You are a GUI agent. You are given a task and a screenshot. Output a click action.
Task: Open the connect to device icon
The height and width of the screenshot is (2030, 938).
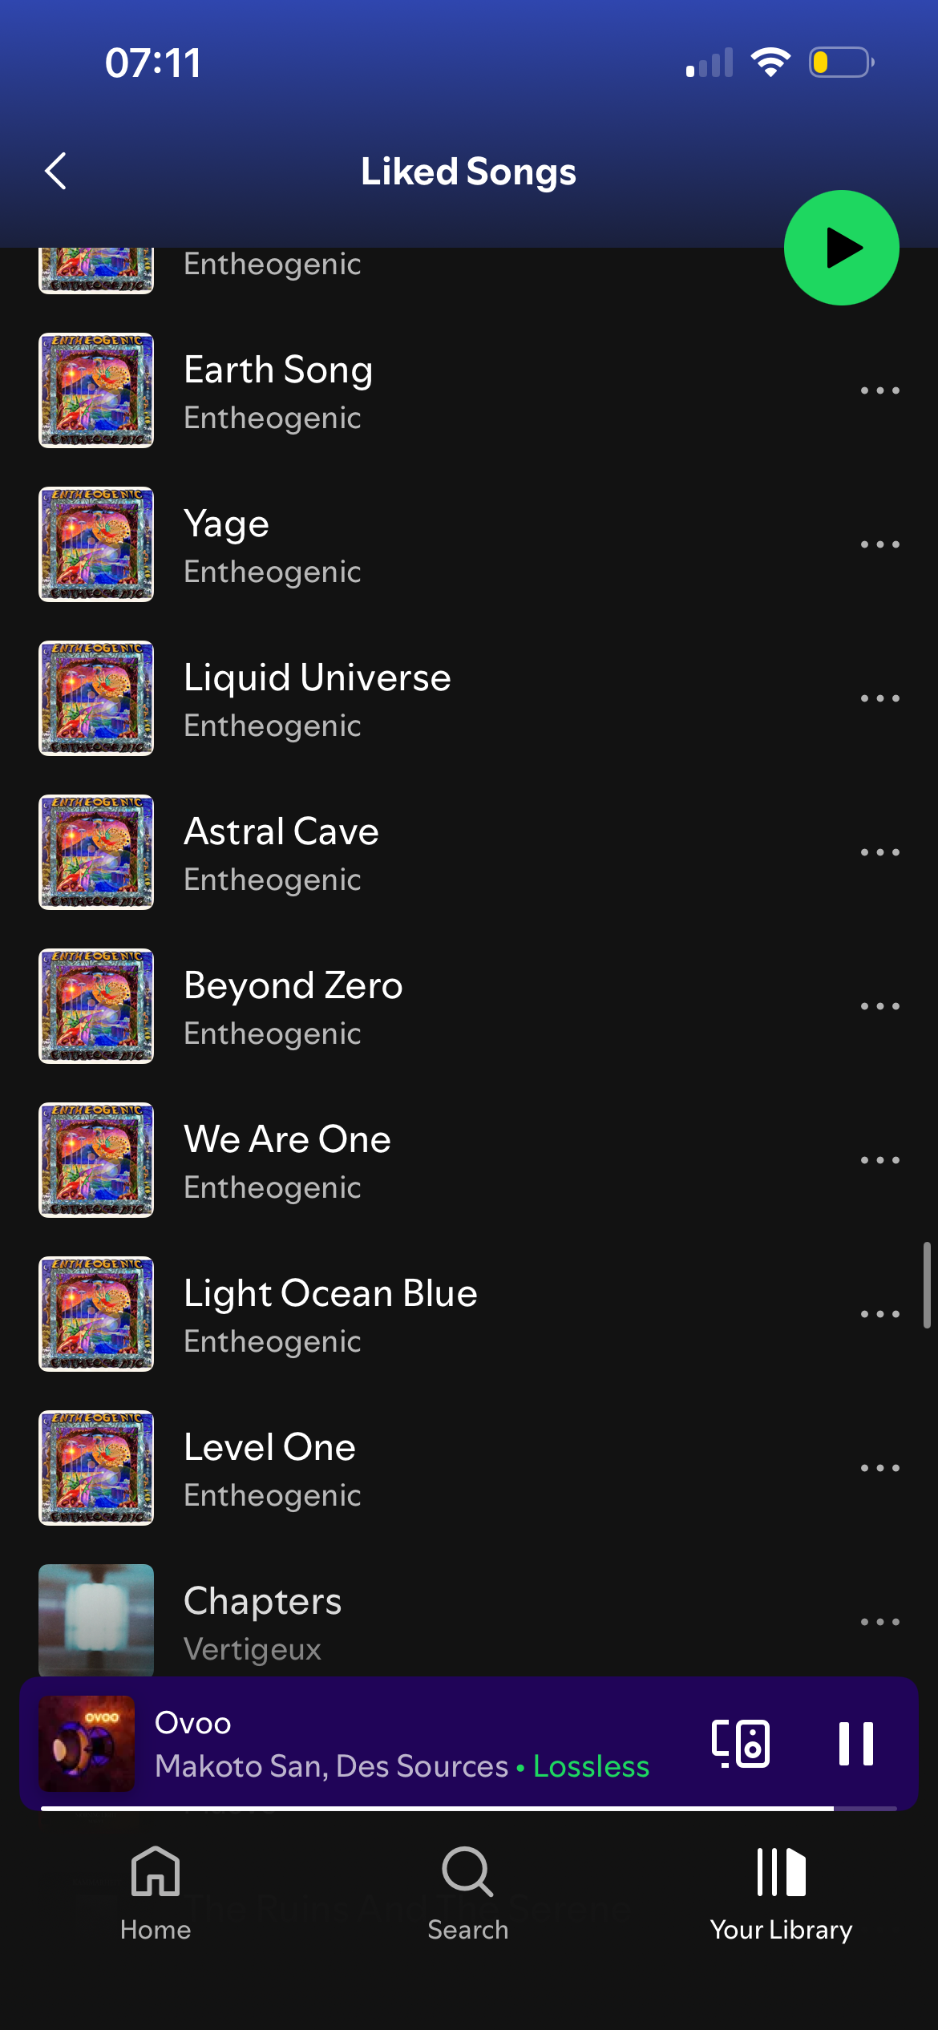point(741,1743)
